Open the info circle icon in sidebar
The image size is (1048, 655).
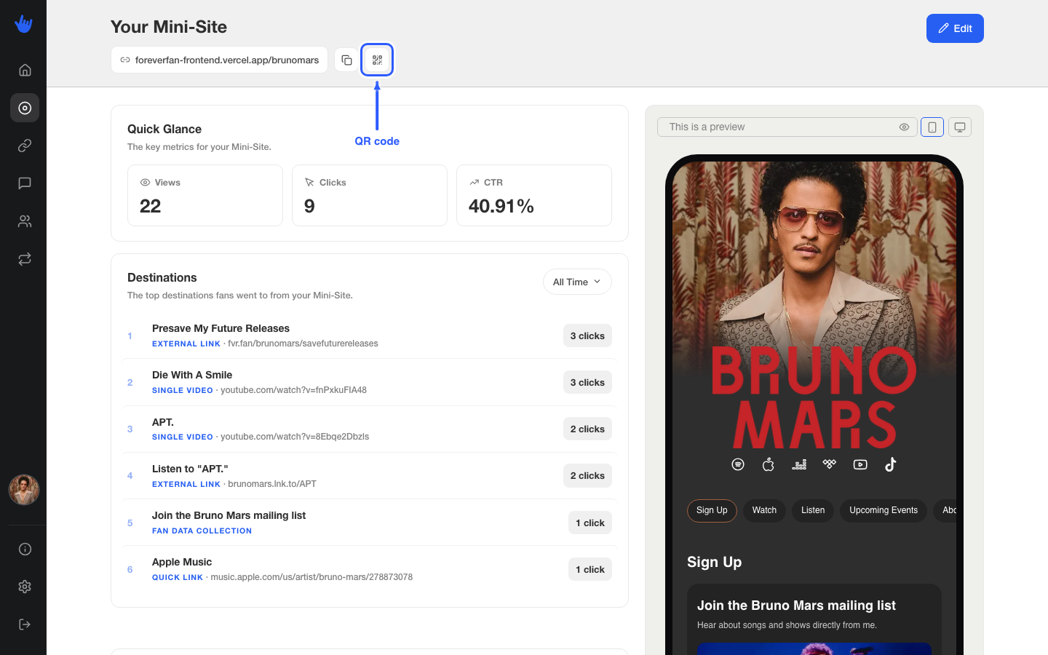point(25,549)
